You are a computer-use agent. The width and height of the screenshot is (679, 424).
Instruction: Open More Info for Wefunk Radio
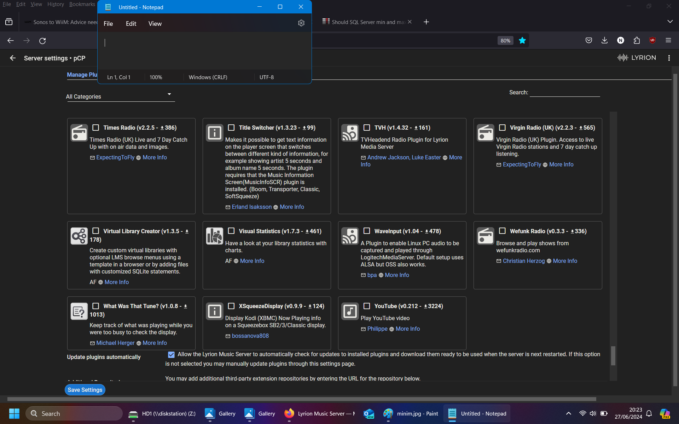(x=565, y=261)
